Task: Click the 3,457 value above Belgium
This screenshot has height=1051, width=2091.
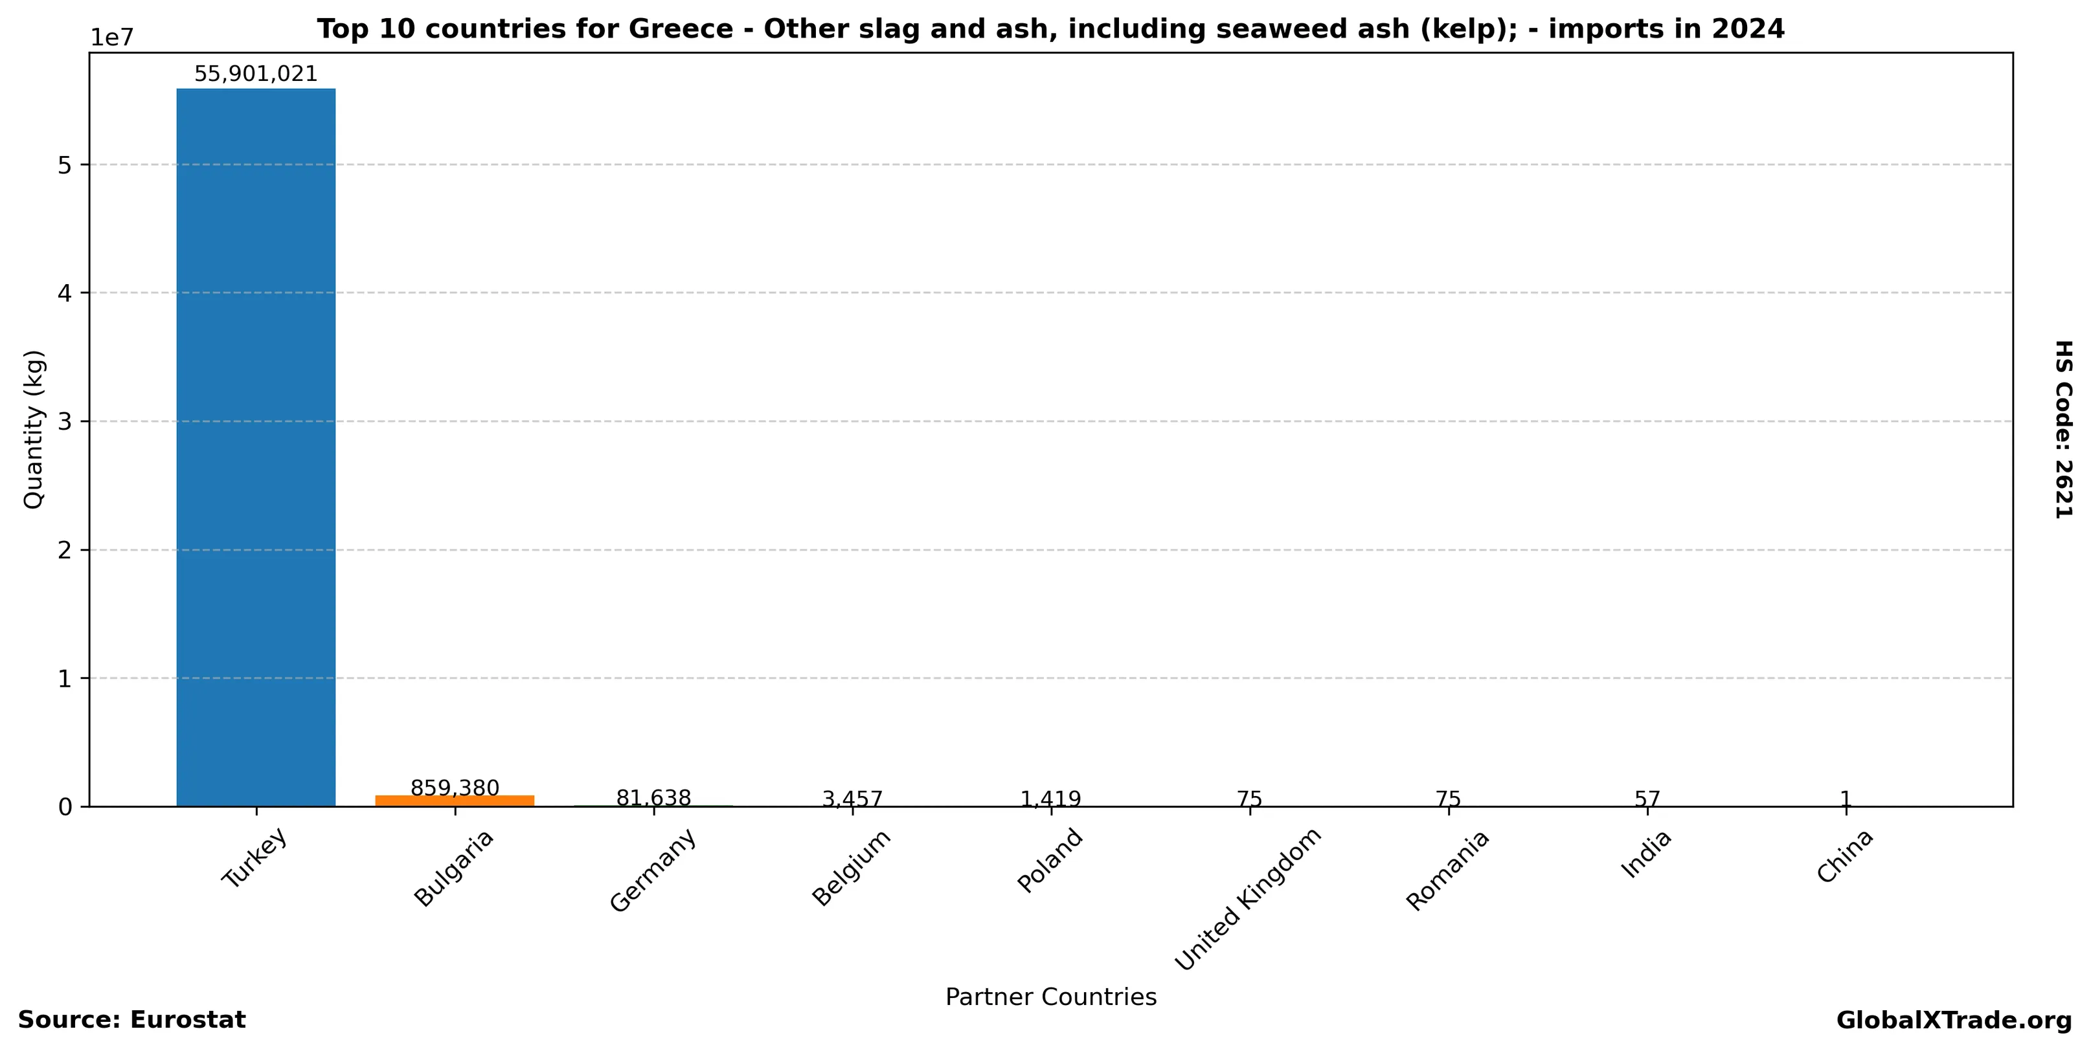Action: tap(852, 800)
